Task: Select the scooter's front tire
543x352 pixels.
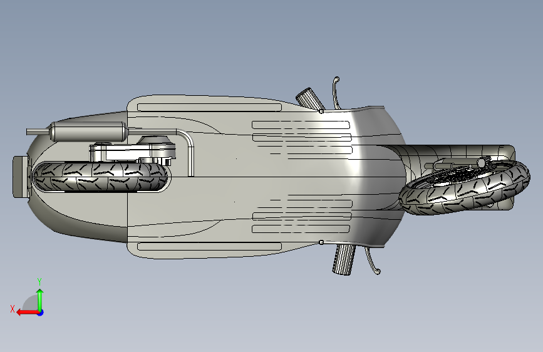Action: 464,188
